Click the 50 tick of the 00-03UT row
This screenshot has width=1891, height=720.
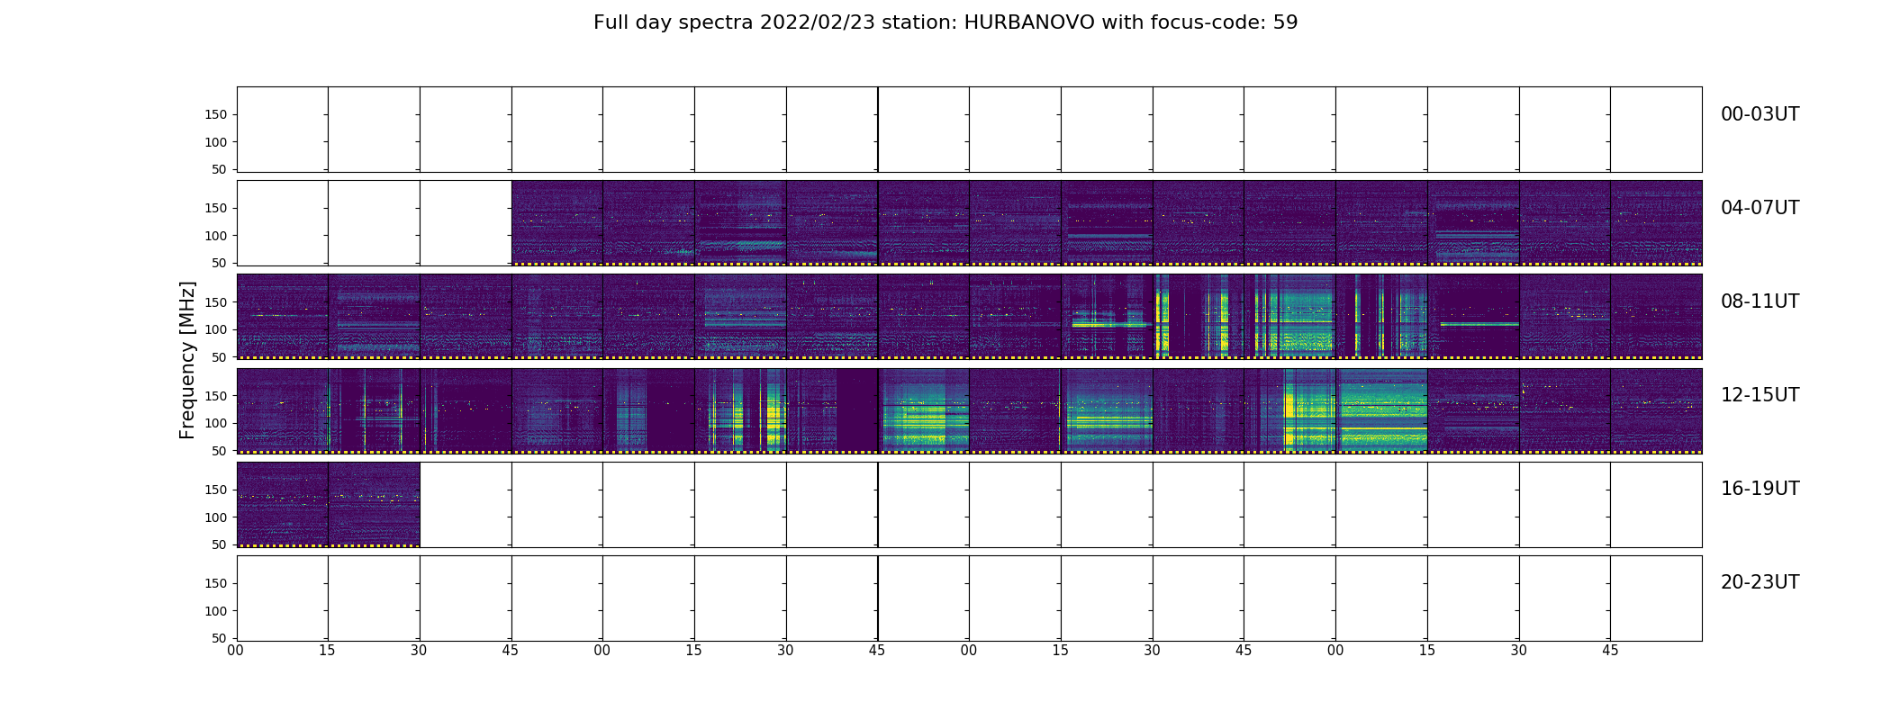pos(220,169)
